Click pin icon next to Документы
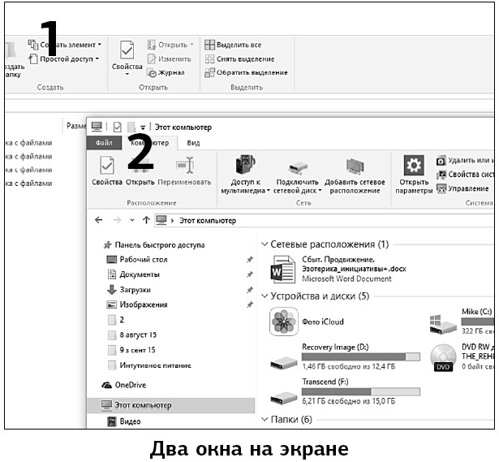 (250, 274)
